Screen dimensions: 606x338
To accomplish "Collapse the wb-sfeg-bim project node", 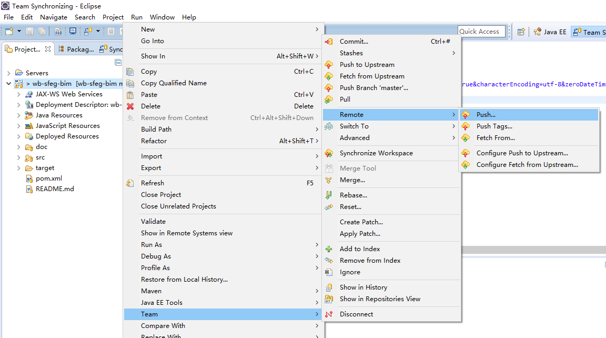I will (8, 84).
